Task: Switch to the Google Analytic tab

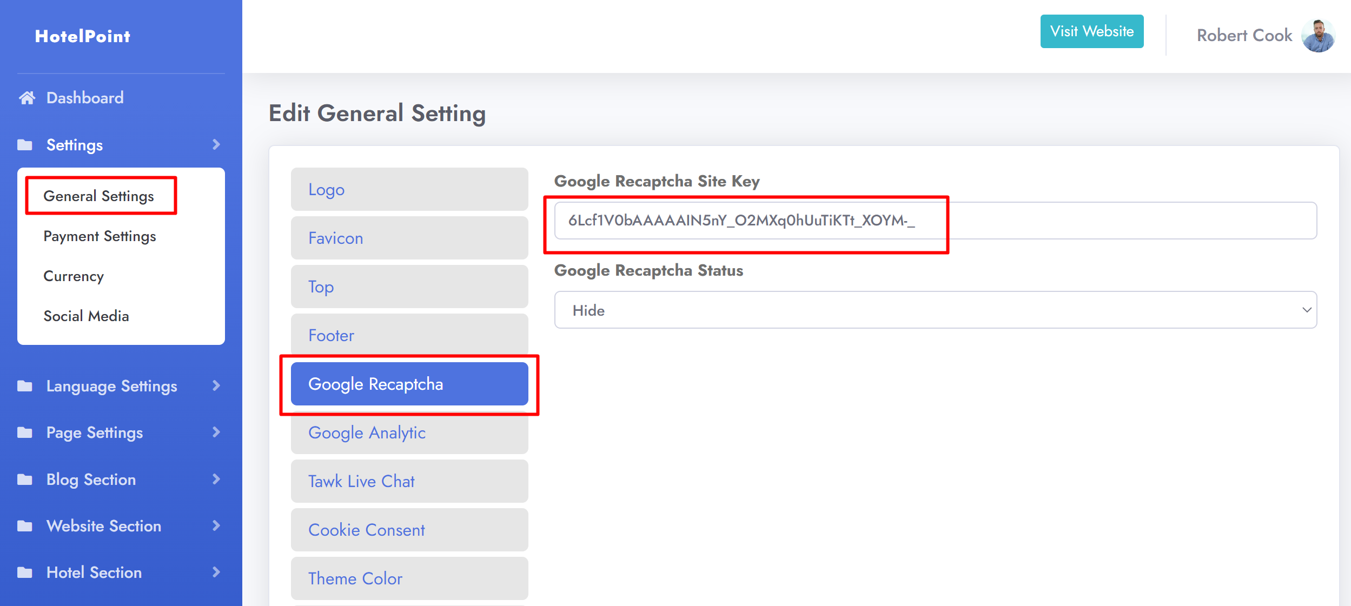Action: [x=409, y=432]
